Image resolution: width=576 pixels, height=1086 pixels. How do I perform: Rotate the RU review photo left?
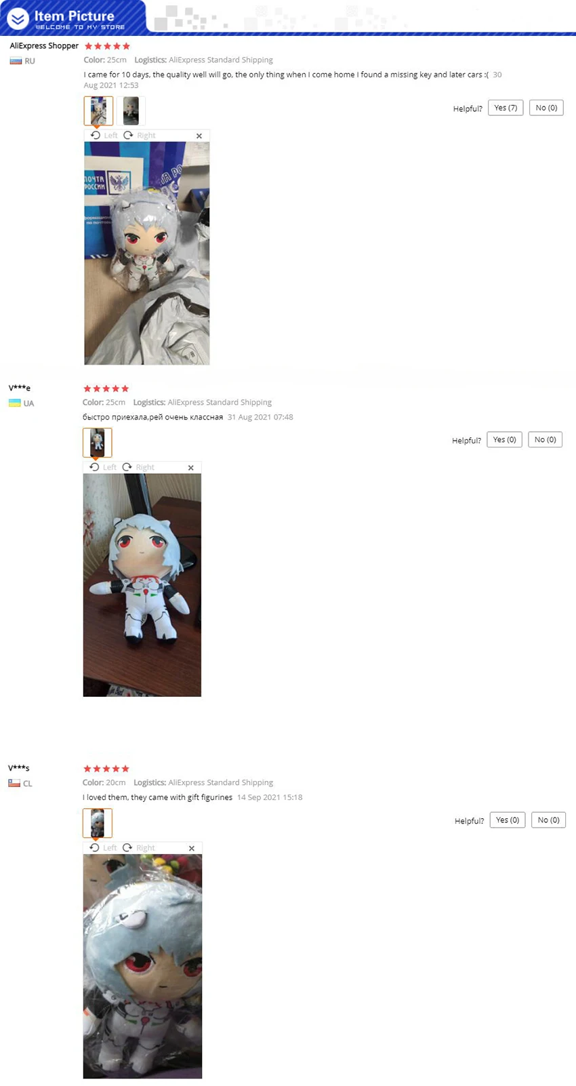pos(104,136)
